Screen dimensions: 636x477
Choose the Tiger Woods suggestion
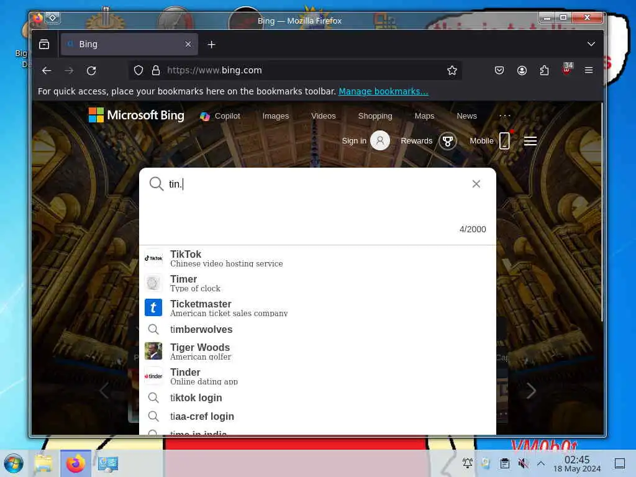[317, 352]
